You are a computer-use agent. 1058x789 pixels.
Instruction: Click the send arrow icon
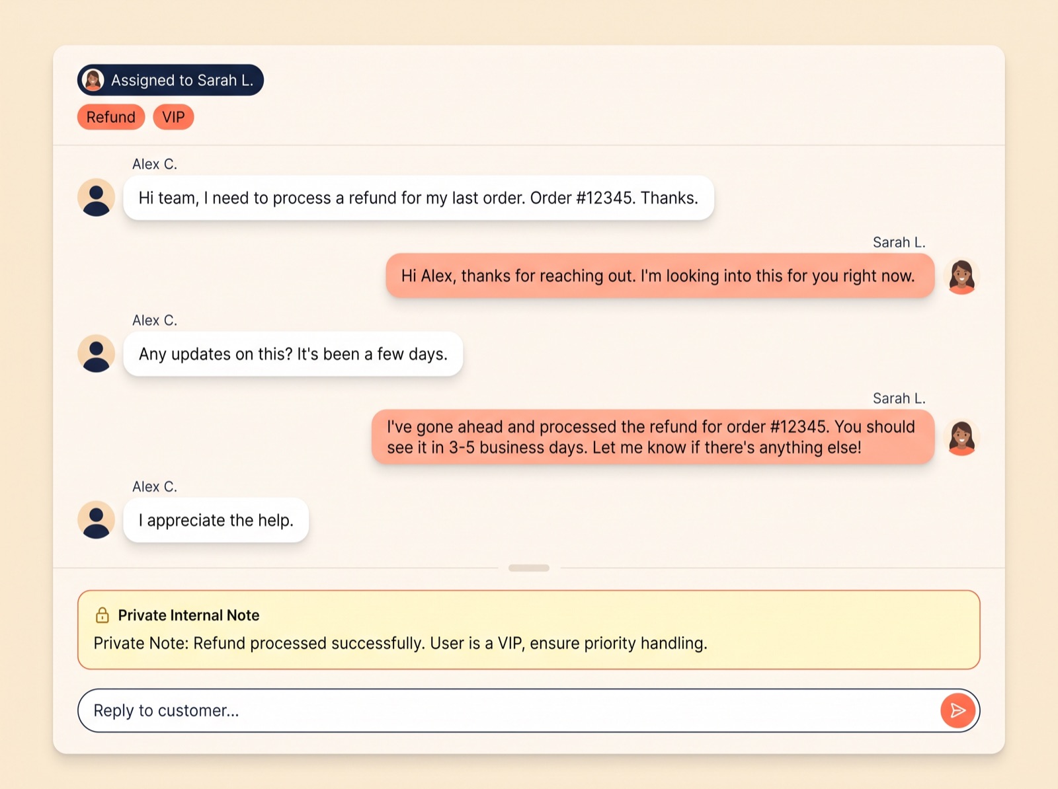tap(957, 710)
